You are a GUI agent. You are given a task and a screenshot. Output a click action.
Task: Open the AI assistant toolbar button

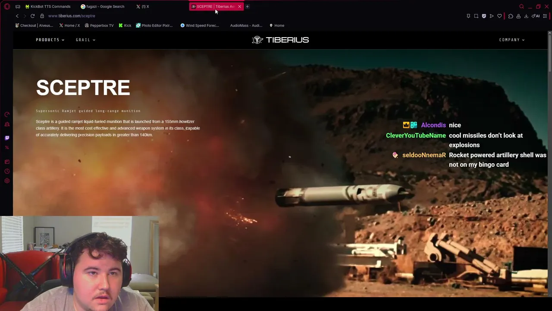(x=536, y=16)
